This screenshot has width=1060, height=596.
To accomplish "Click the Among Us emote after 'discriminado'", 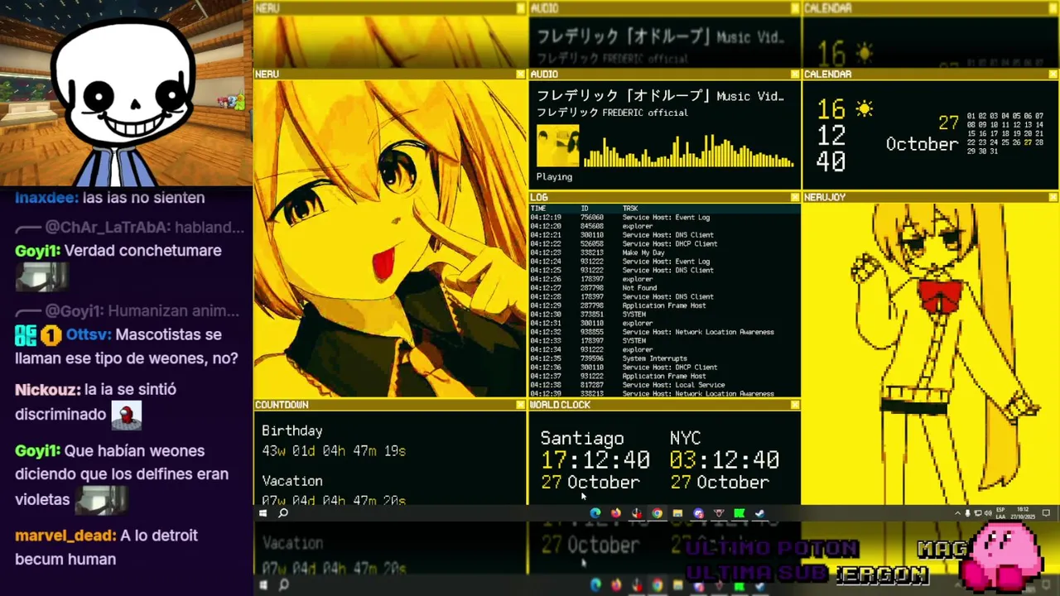I will 127,416.
